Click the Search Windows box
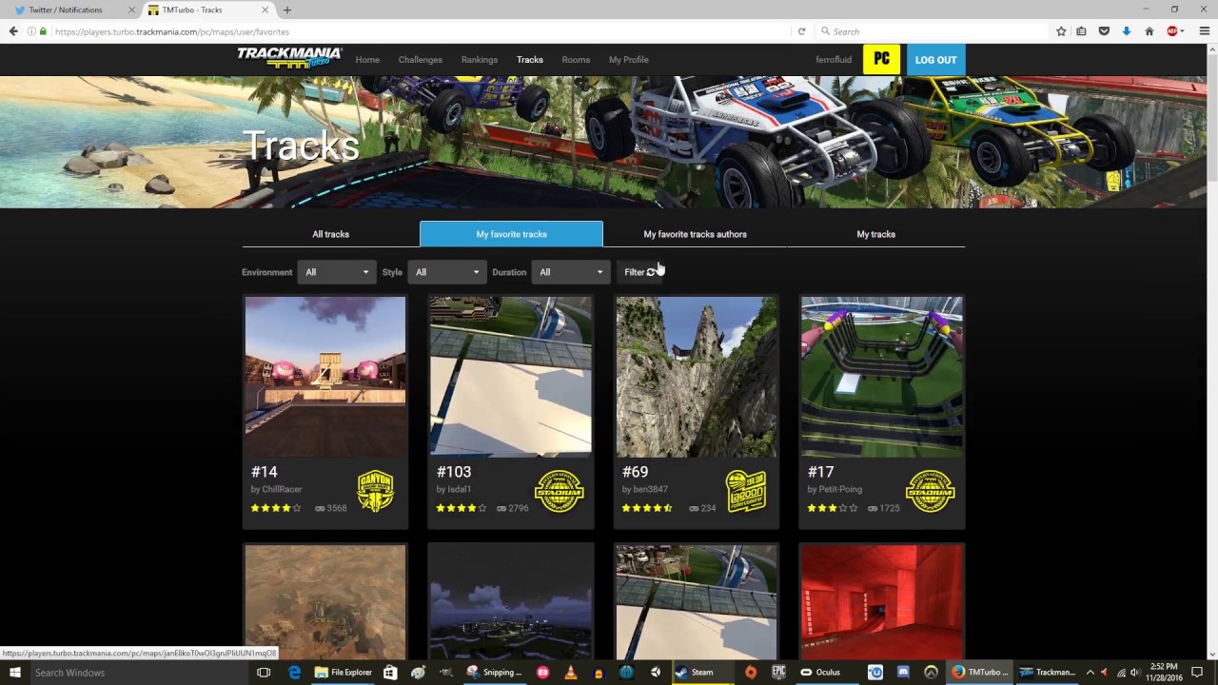This screenshot has width=1218, height=685. point(138,673)
